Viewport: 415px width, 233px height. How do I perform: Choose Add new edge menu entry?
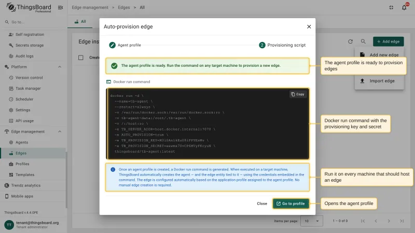(379, 55)
